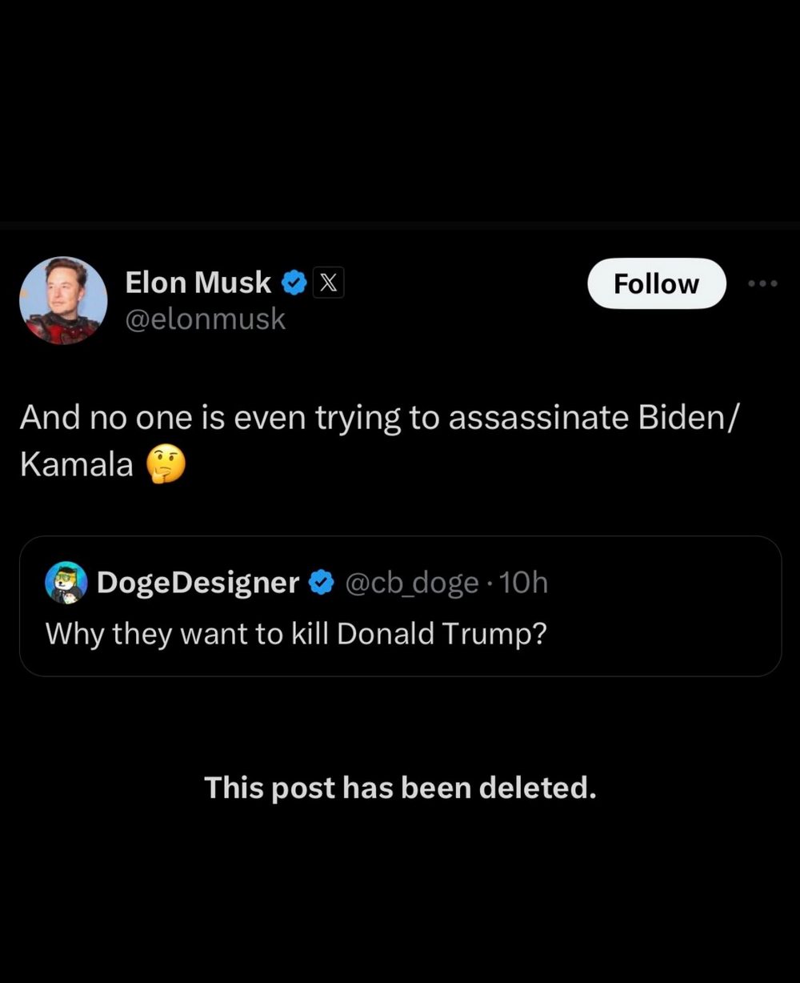This screenshot has height=983, width=800.
Task: Click the 'This post has been deleted.' notice
Action: (400, 788)
